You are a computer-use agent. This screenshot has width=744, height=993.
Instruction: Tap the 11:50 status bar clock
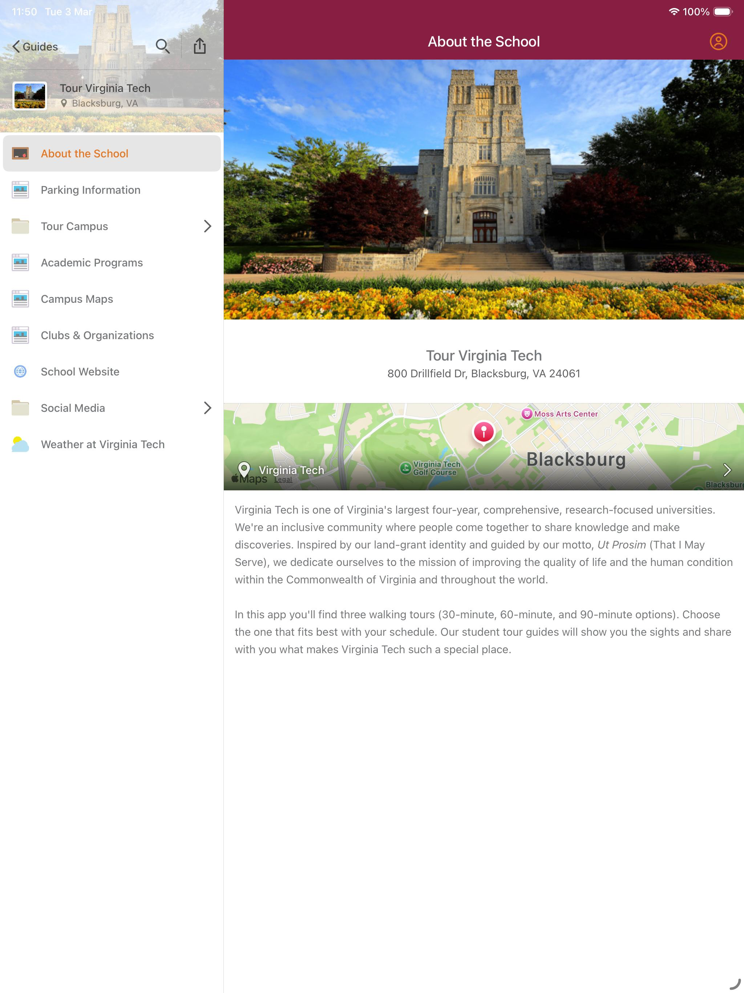click(x=24, y=12)
